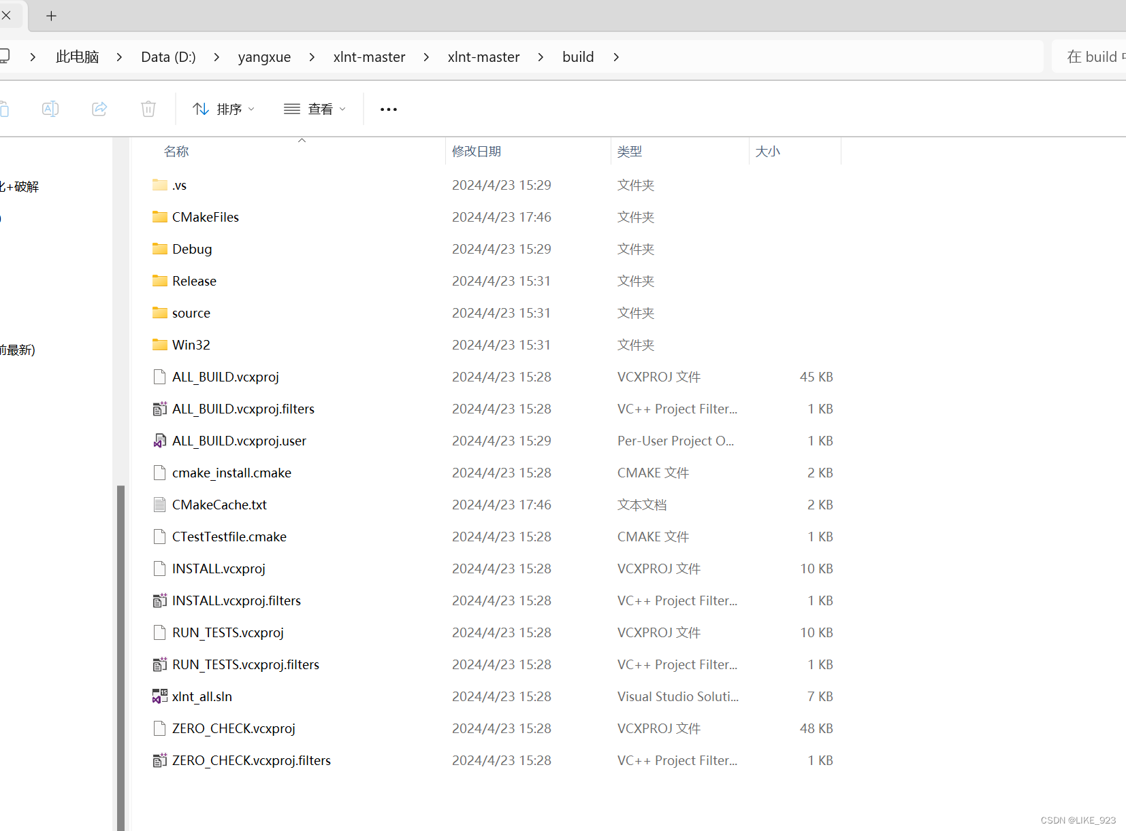Click 文本文档 type of CMakeCache.txt
This screenshot has height=831, width=1126.
tap(642, 505)
